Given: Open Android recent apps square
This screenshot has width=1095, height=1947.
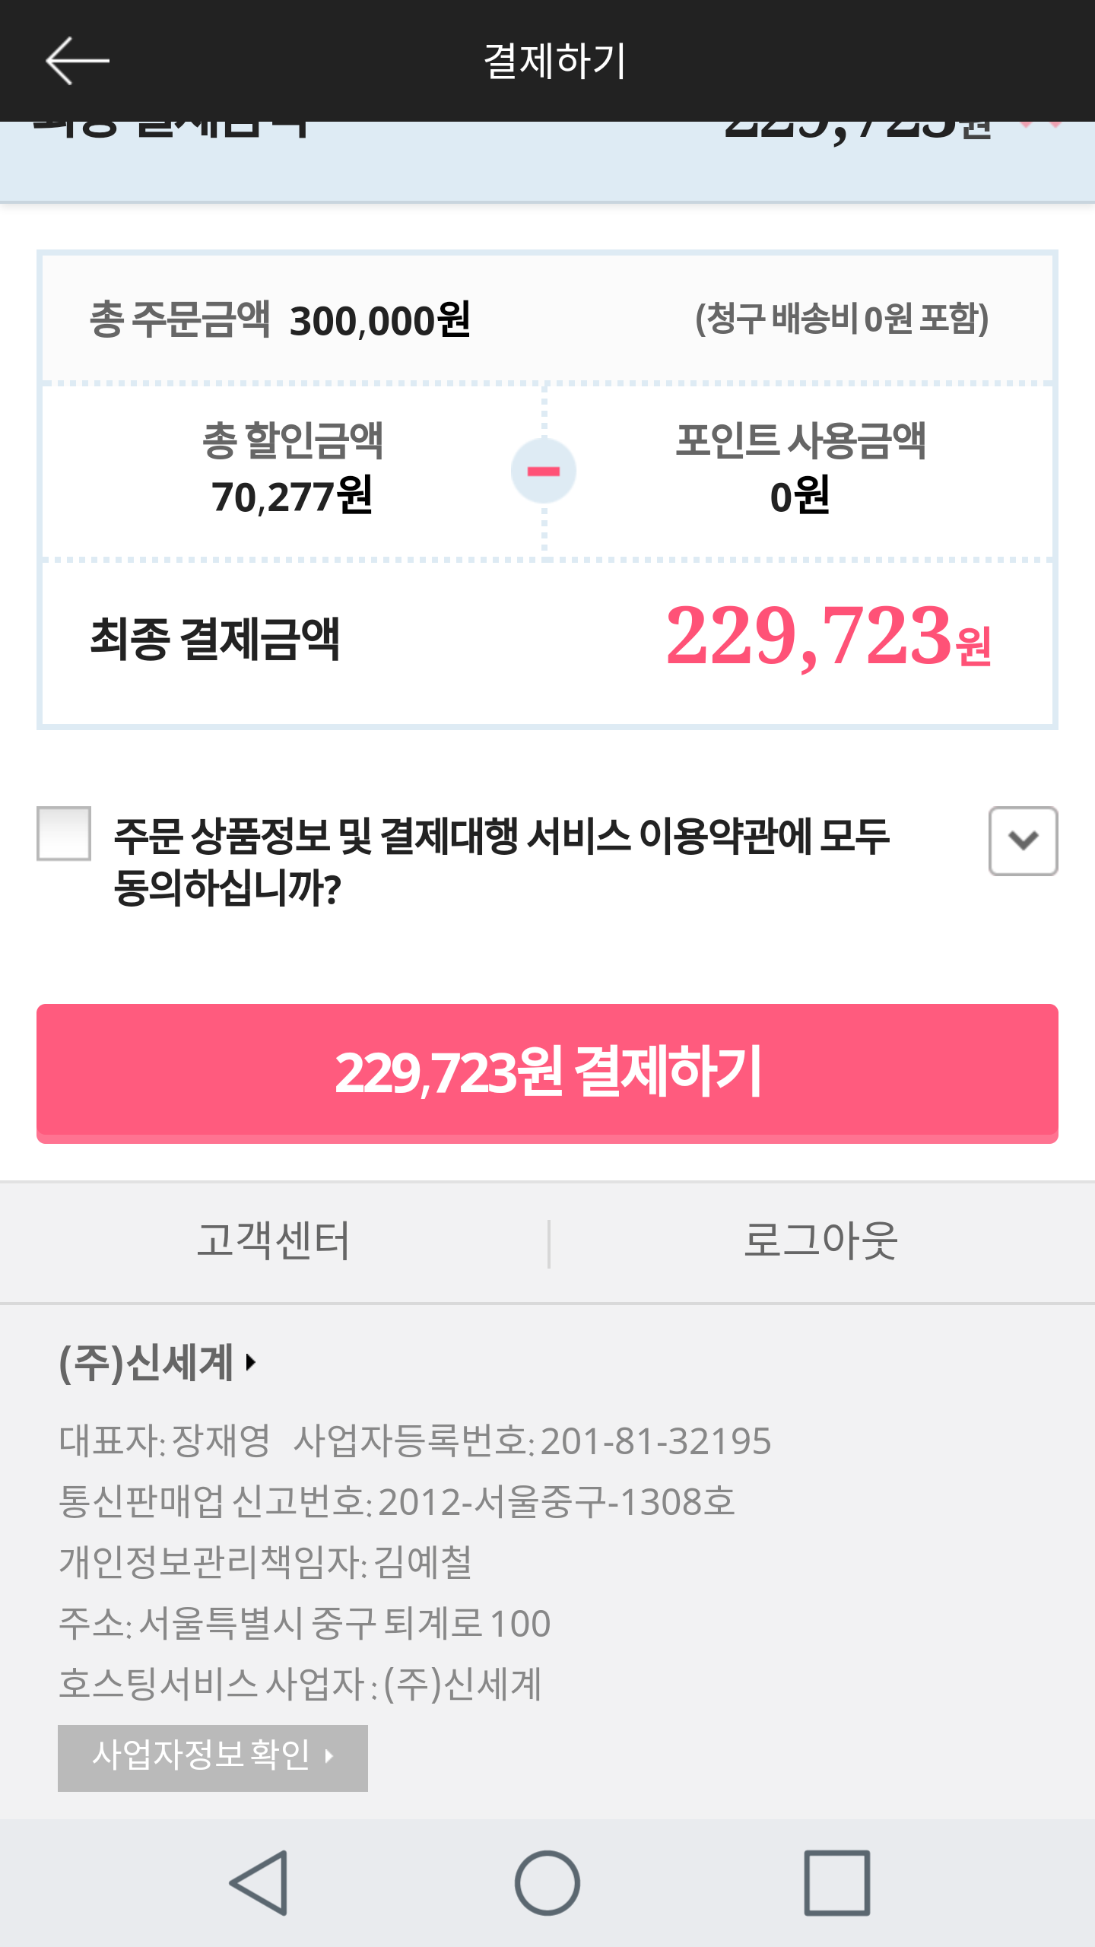Looking at the screenshot, I should 836,1883.
